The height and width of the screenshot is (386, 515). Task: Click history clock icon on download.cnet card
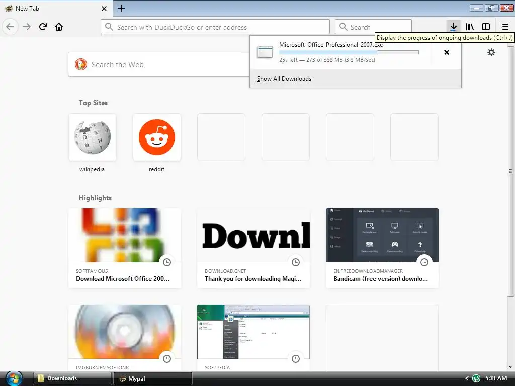click(296, 262)
